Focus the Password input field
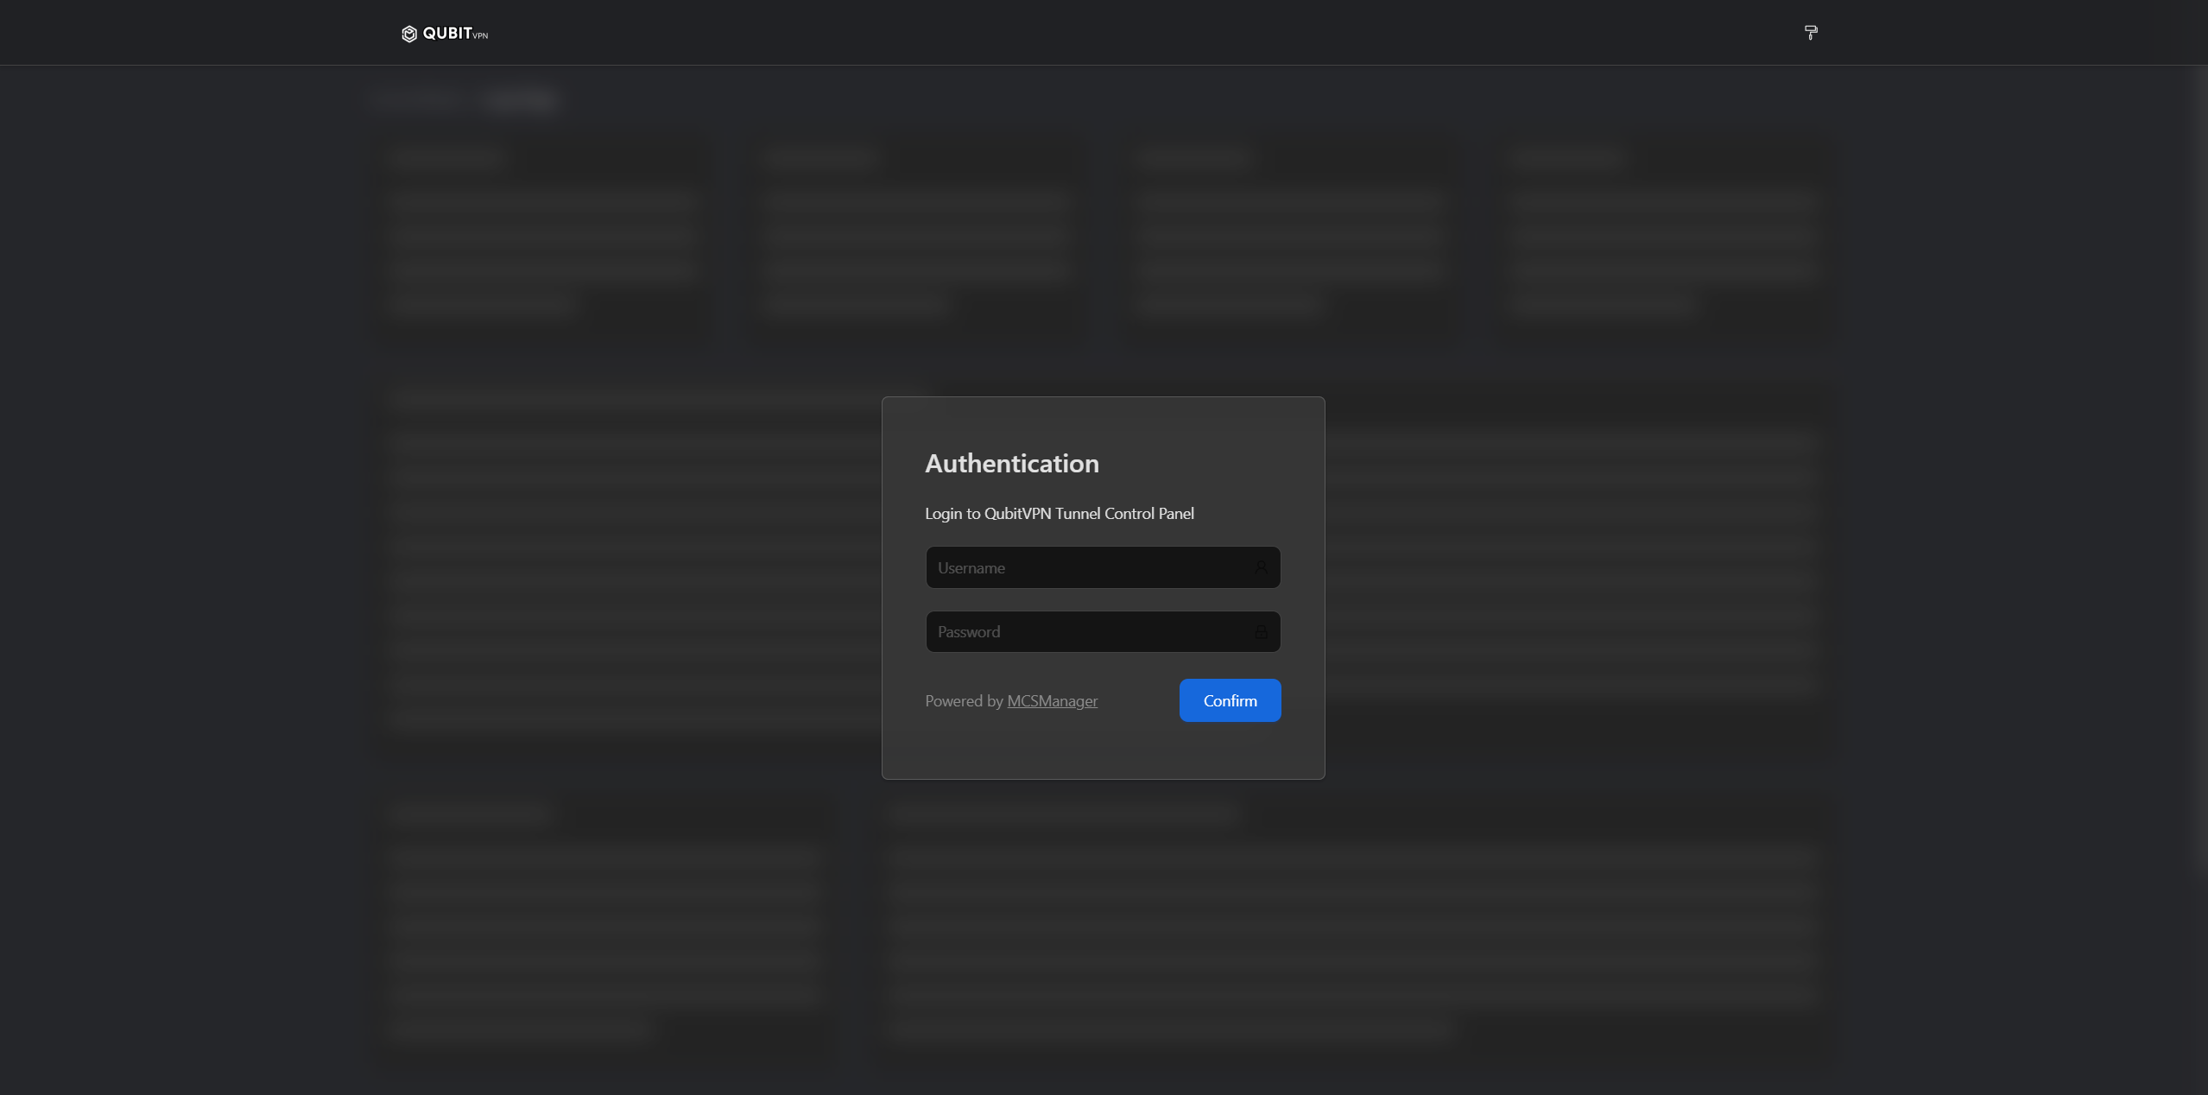 [1088, 632]
